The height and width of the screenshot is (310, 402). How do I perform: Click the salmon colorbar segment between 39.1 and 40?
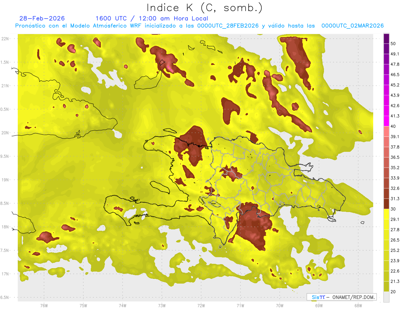click(386, 131)
